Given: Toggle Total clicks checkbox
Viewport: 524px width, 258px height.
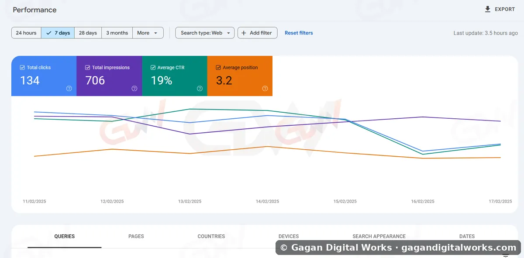Looking at the screenshot, I should click(22, 68).
